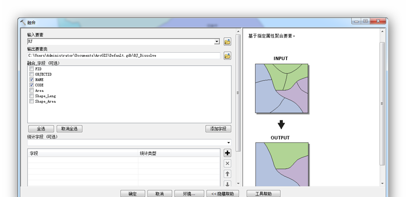Click the 取消 button
The height and width of the screenshot is (197, 406).
(159, 193)
